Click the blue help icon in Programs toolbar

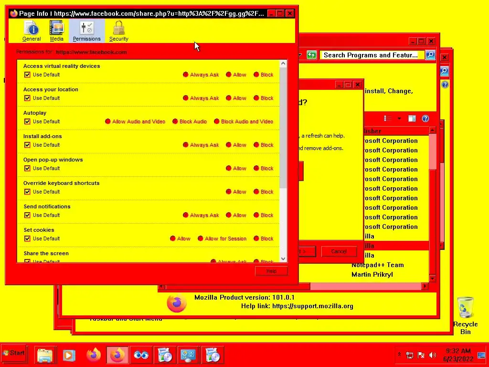[x=425, y=119]
